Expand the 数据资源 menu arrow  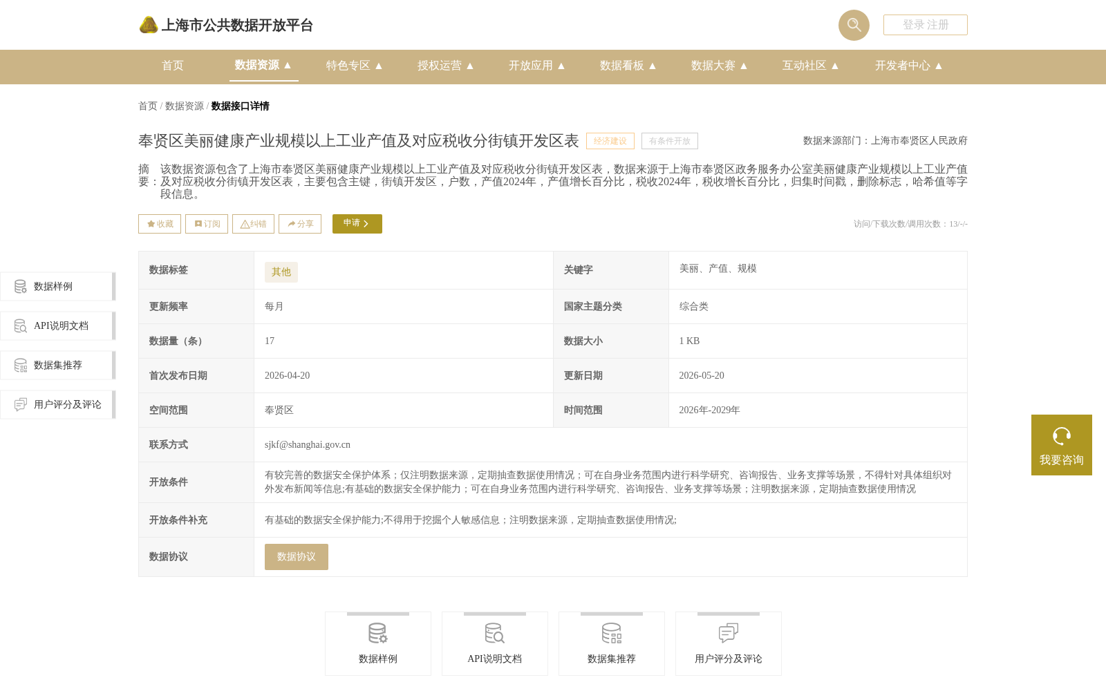288,65
